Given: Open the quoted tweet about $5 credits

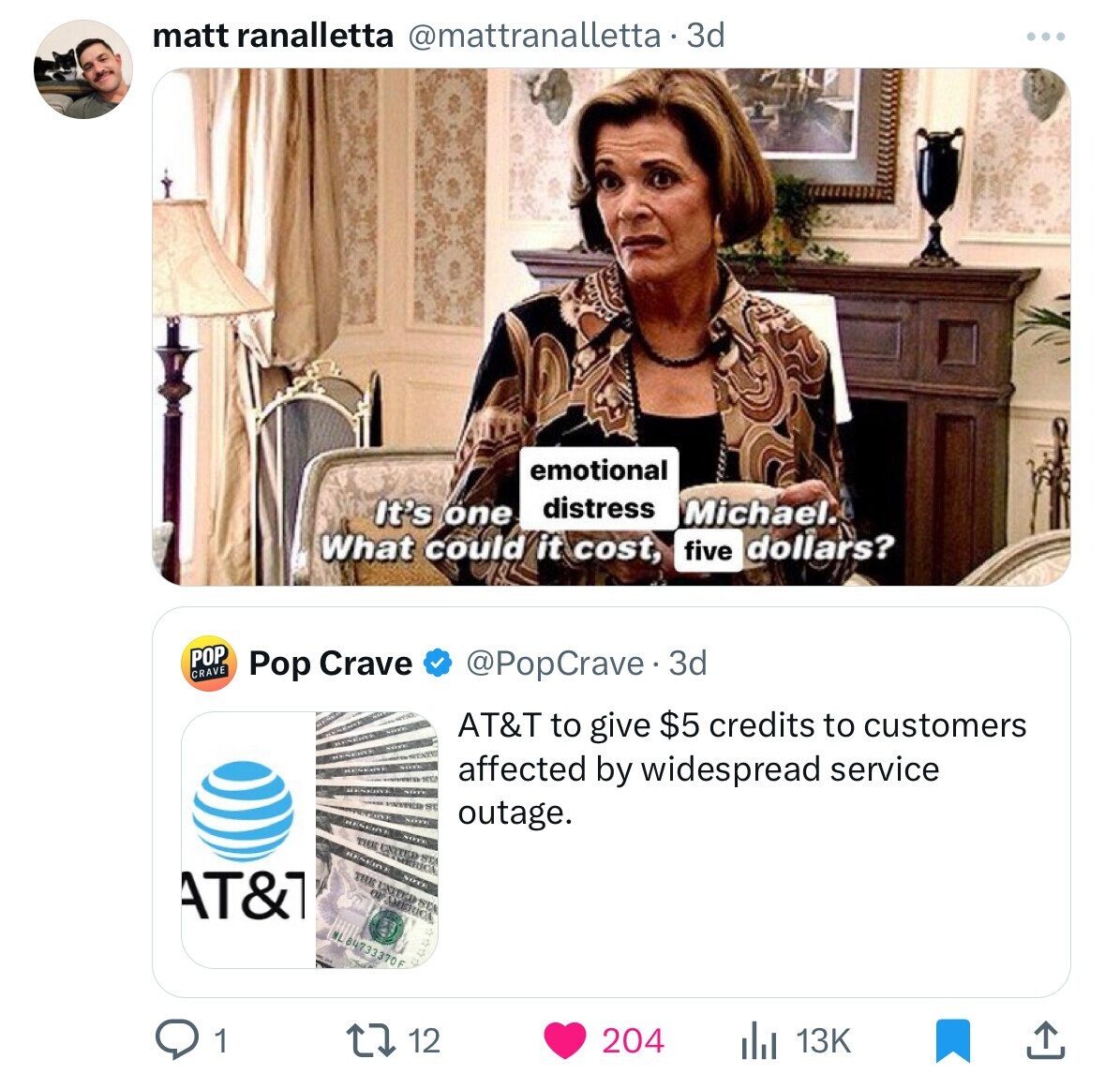Looking at the screenshot, I should tap(611, 802).
